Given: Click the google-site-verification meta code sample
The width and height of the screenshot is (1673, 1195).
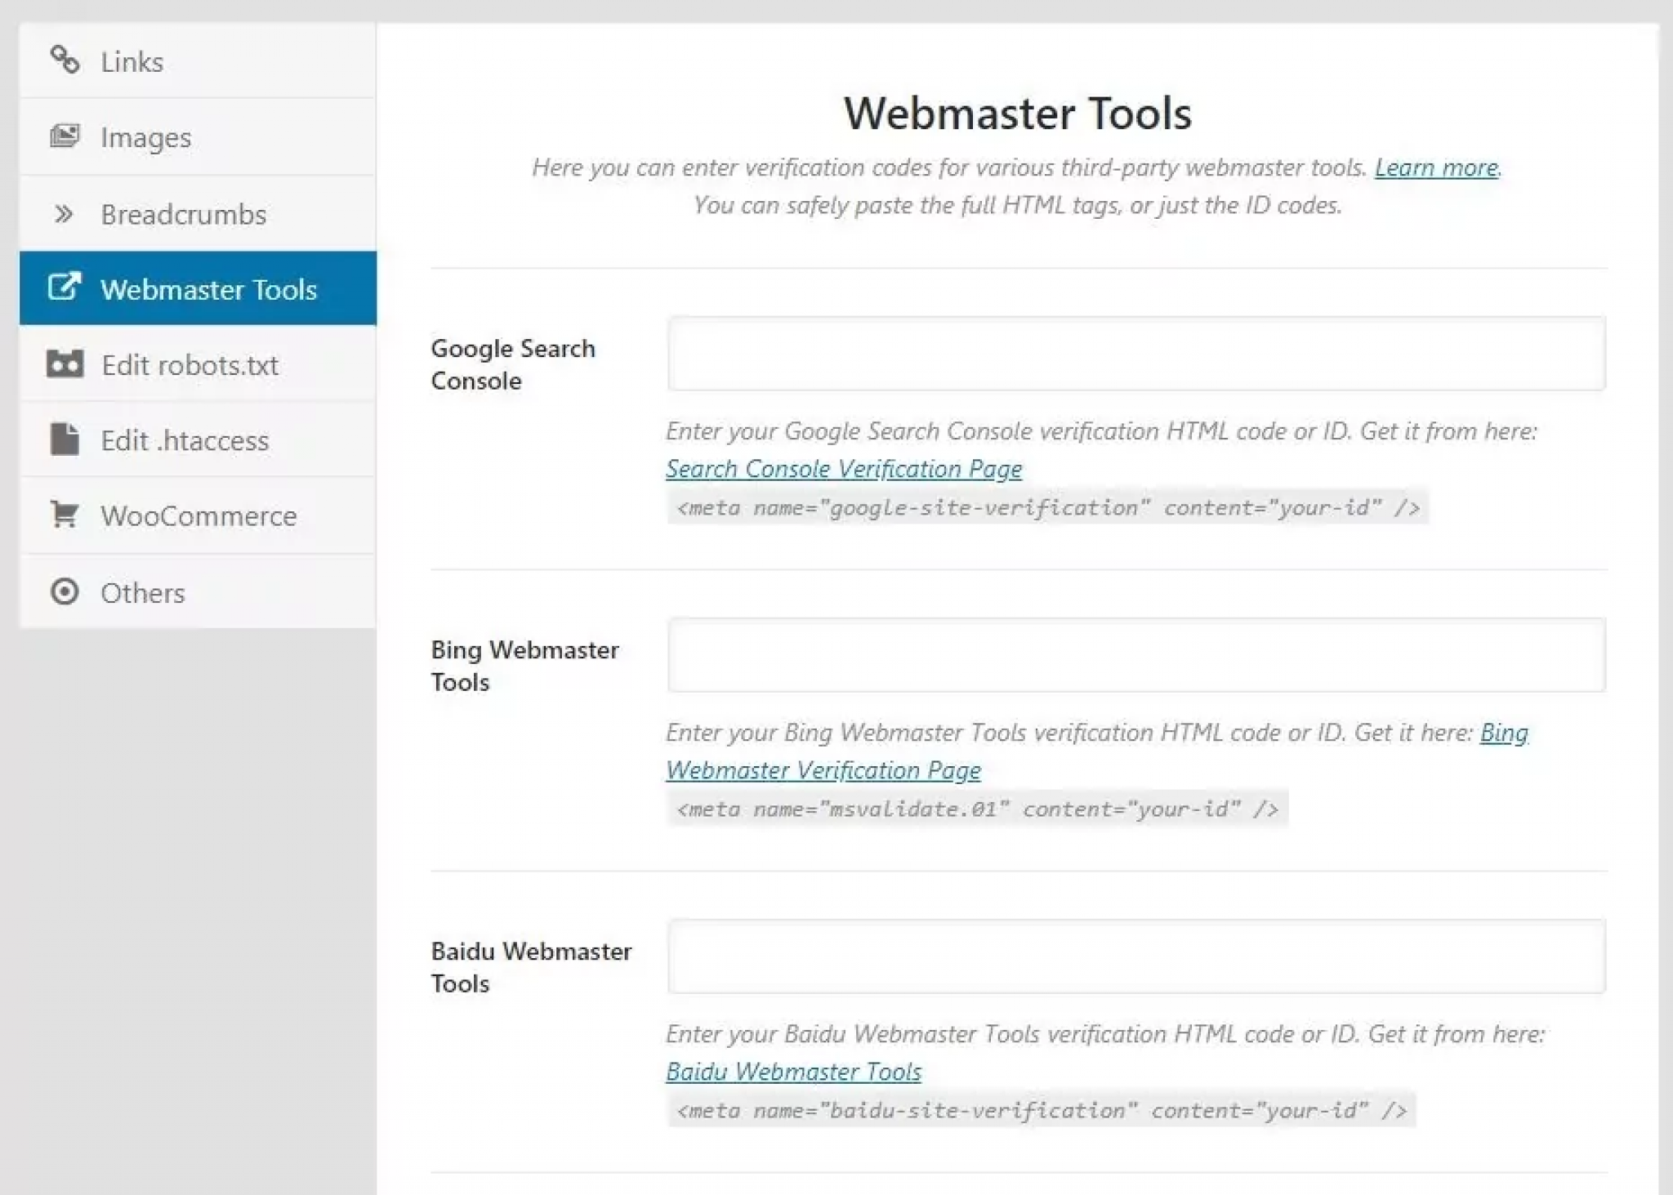Looking at the screenshot, I should click(x=1048, y=507).
